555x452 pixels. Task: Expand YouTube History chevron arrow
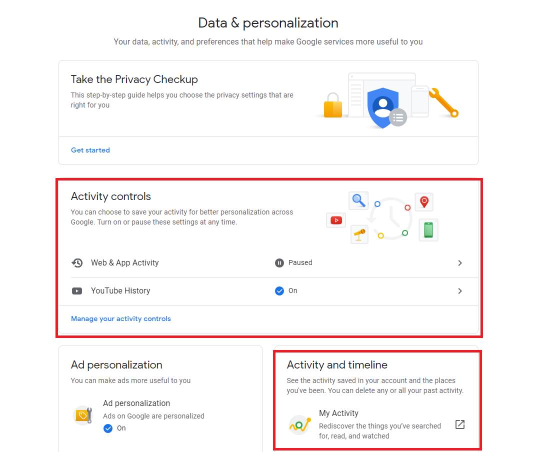click(x=460, y=291)
